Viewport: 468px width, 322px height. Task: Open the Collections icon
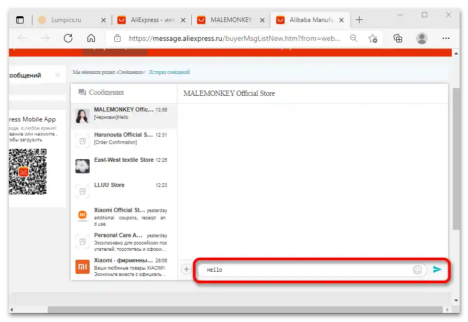tap(398, 38)
